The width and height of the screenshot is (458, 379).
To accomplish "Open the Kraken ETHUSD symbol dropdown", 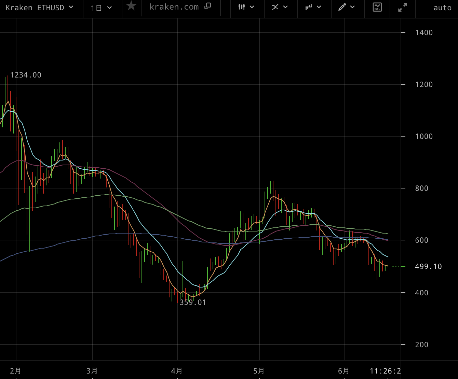I will (40, 8).
